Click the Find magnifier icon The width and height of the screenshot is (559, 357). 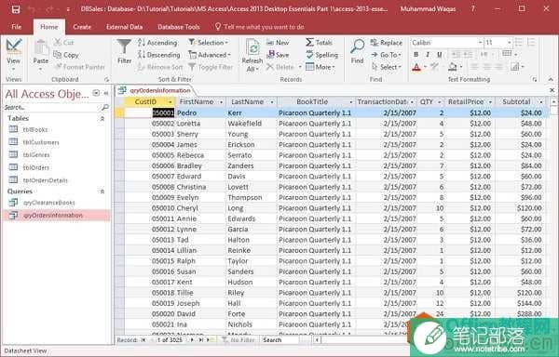[x=357, y=46]
